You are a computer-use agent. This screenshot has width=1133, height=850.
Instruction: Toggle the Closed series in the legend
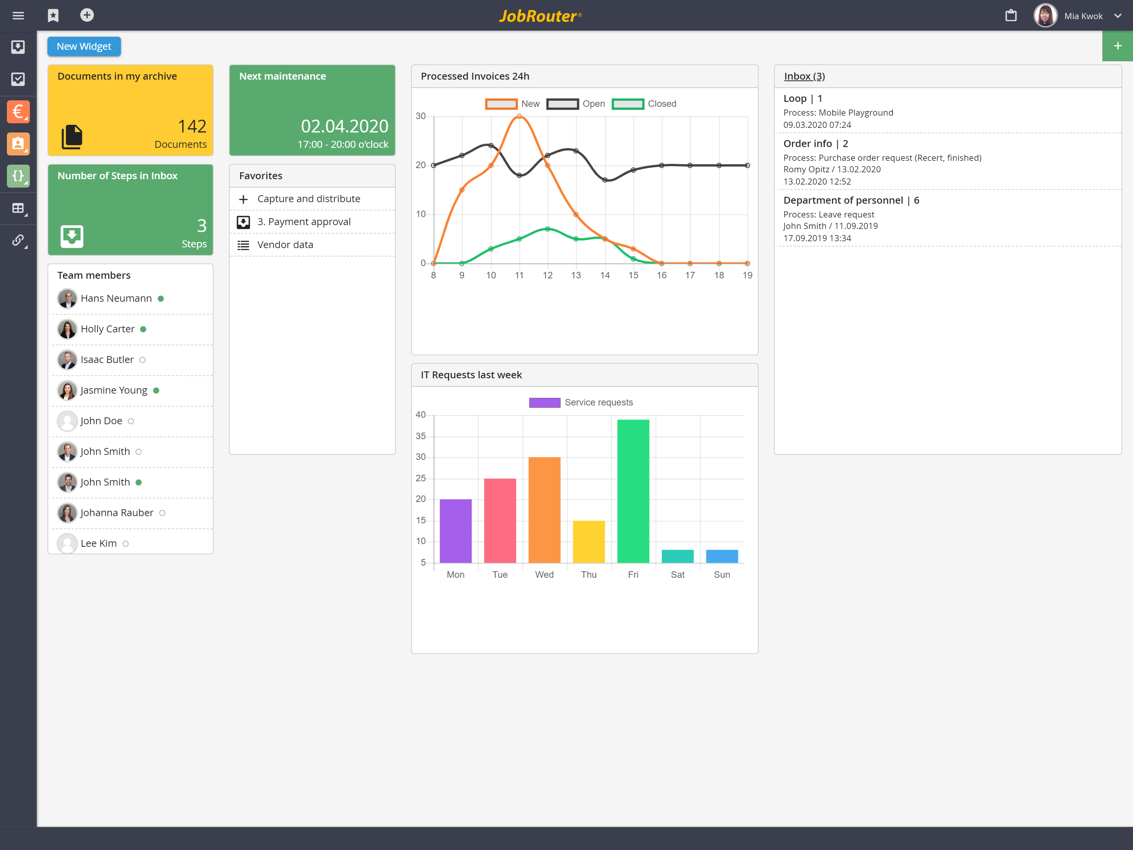[627, 104]
